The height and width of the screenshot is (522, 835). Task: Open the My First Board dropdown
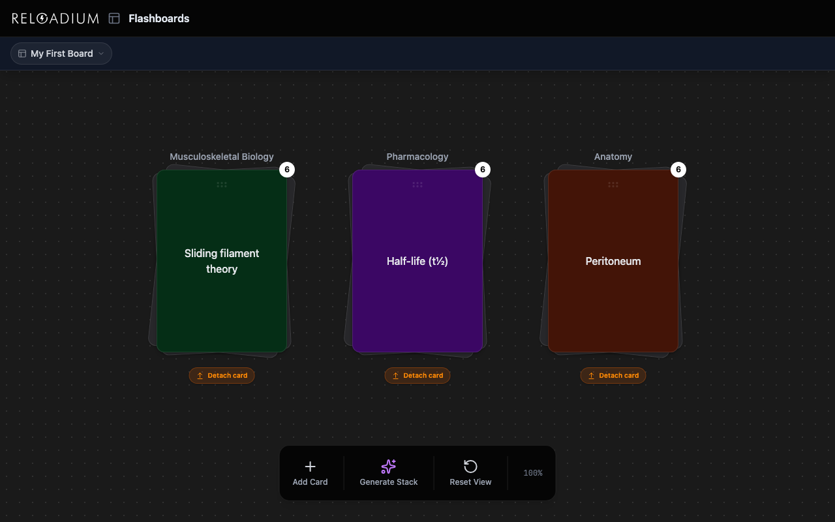[61, 54]
